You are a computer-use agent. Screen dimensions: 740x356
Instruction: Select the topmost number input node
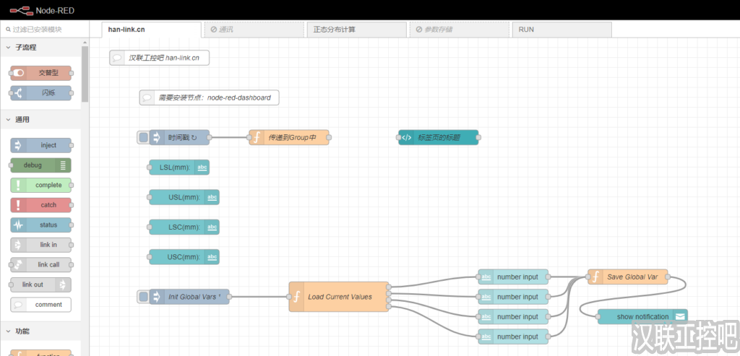(x=513, y=277)
